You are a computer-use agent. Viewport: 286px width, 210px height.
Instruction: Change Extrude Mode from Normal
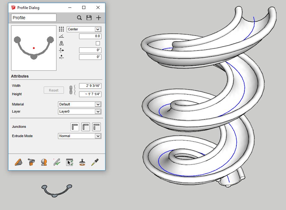click(x=79, y=136)
